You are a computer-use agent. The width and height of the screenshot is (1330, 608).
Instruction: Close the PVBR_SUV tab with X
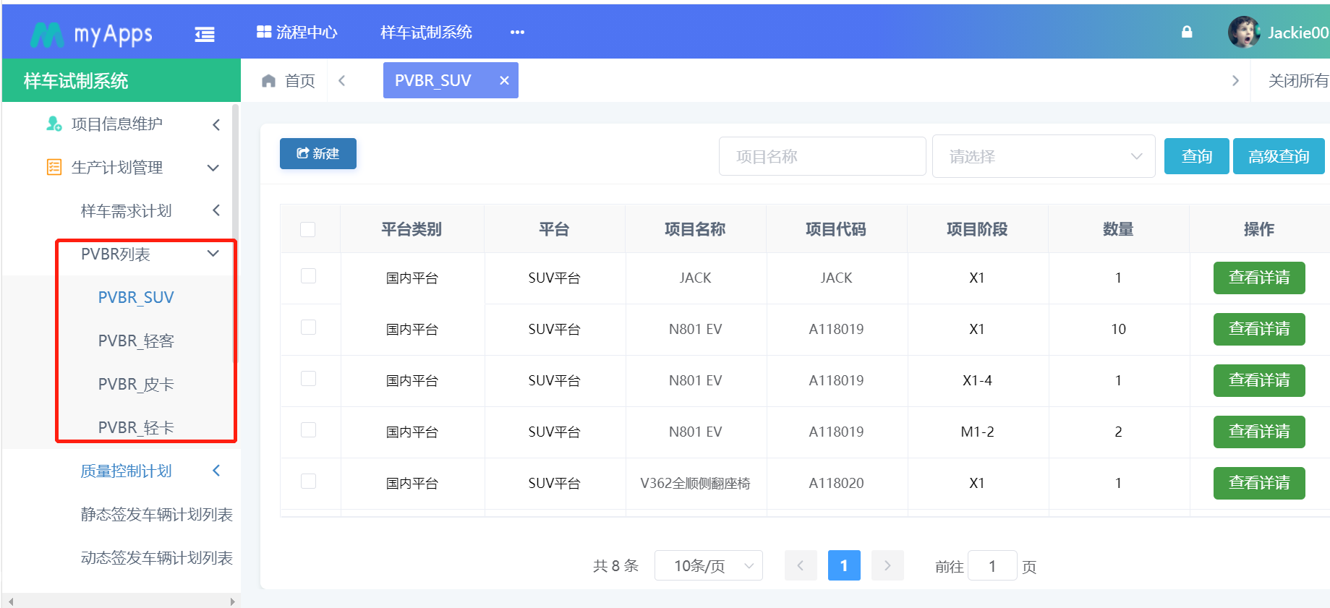504,81
